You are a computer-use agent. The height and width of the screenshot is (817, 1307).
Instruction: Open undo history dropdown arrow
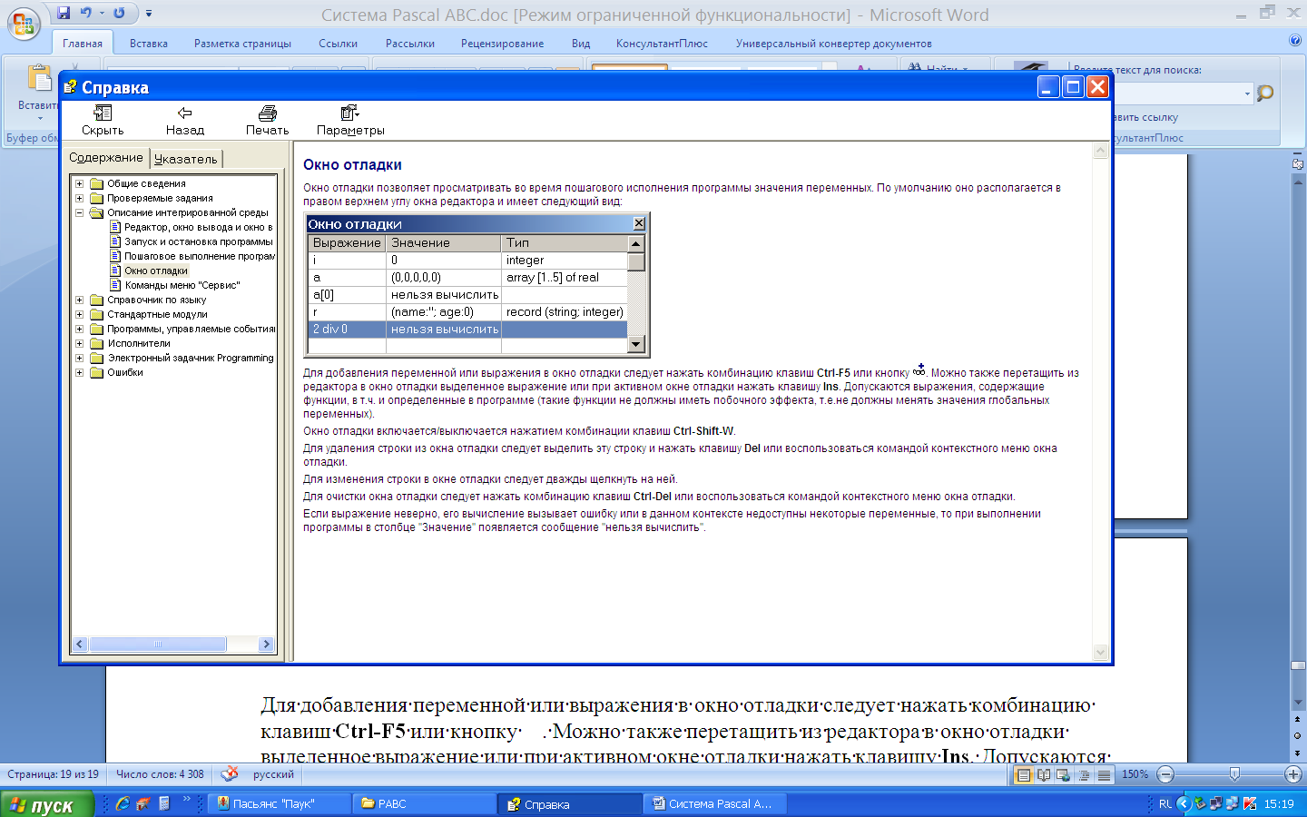pos(101,13)
